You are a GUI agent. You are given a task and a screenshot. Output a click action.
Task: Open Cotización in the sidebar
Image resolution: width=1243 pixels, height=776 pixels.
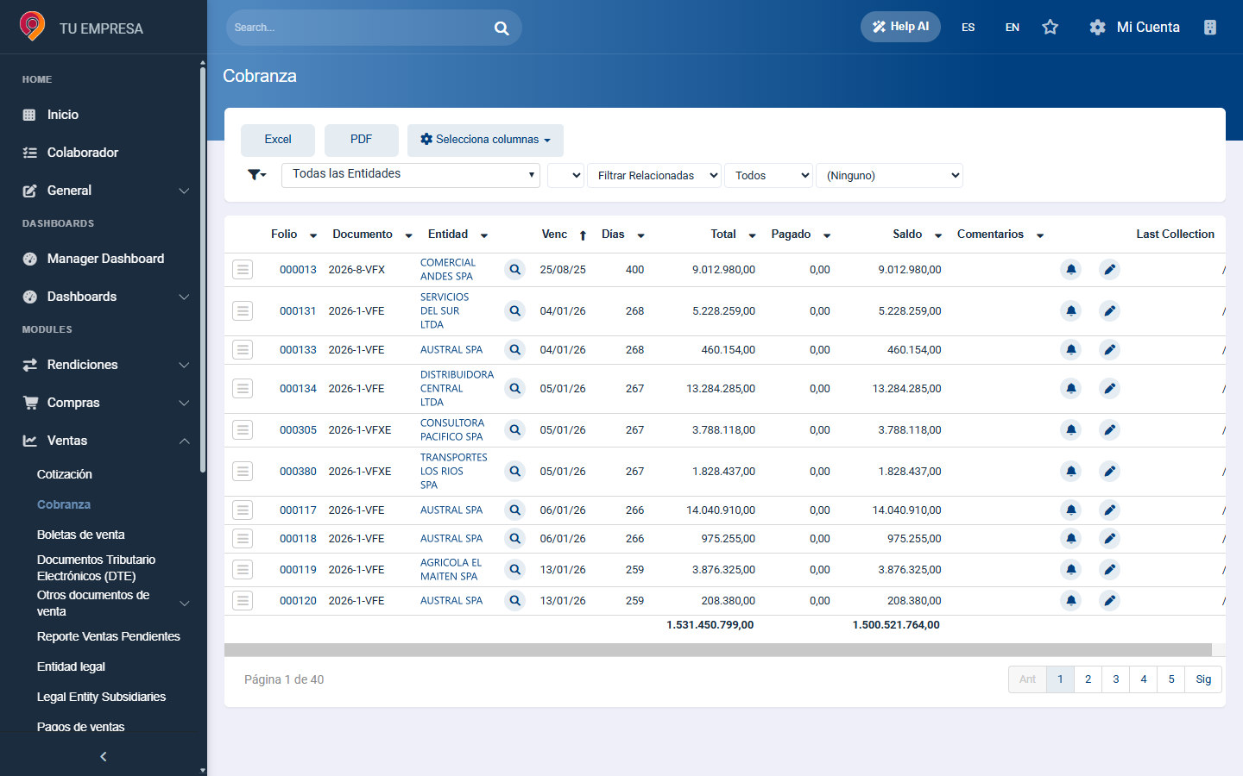pyautogui.click(x=65, y=474)
